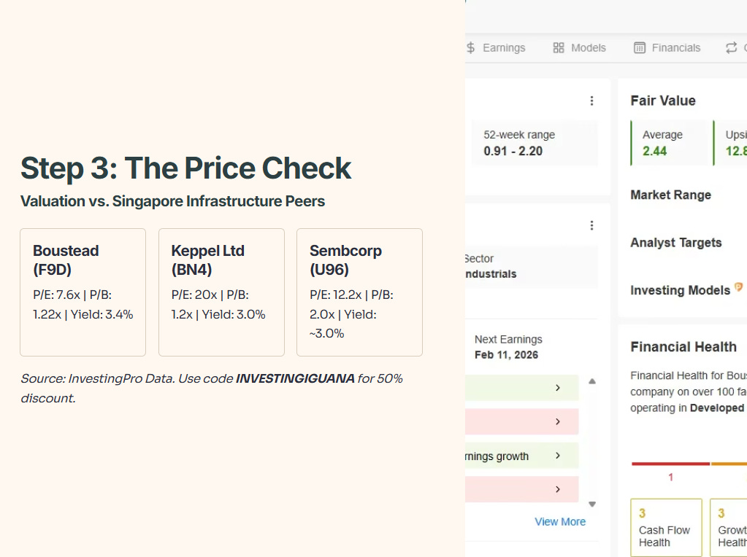747x557 pixels.
Task: Expand the first pink insight row chevron
Action: coord(558,421)
